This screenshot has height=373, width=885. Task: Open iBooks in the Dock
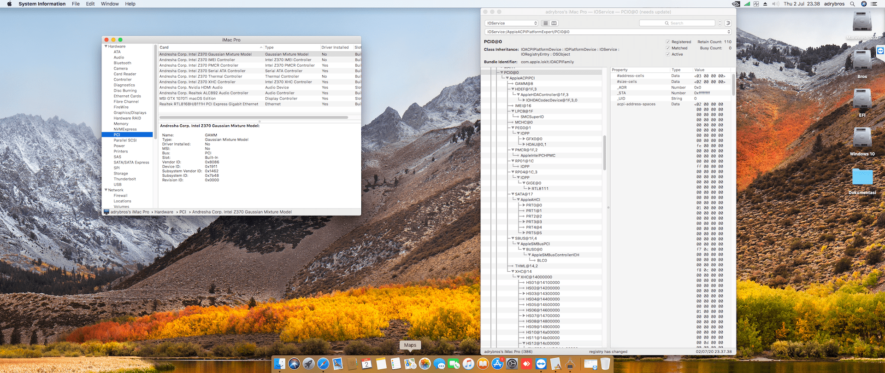coord(483,364)
